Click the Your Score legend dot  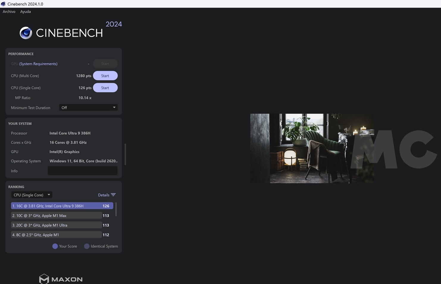pos(55,246)
